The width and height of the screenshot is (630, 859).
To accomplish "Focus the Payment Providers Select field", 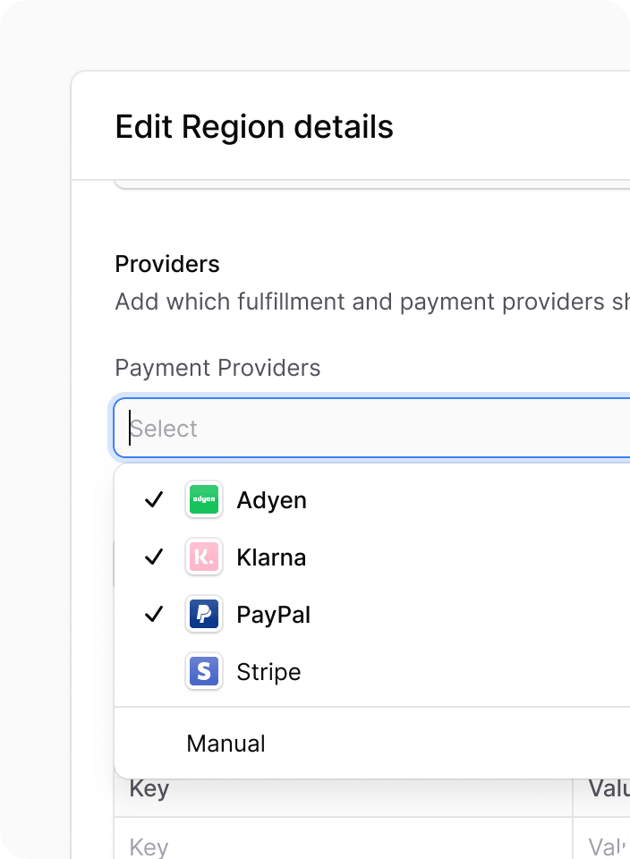I will 371,428.
